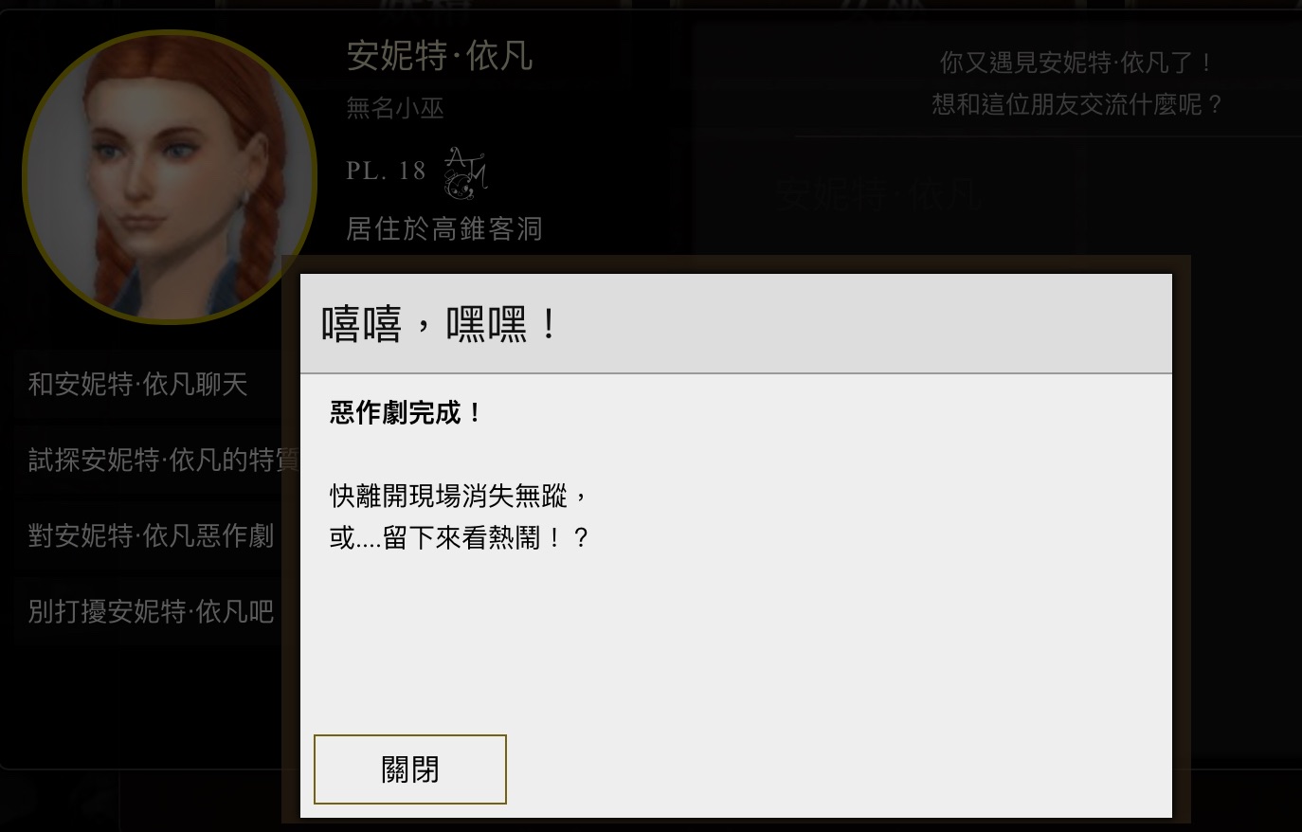The image size is (1302, 832).
Task: Click the 或....留下來看熱鬧！？ text line
Action: [x=460, y=538]
